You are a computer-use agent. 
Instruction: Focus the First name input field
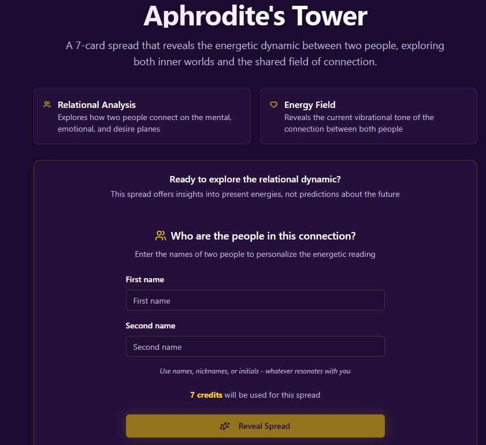coord(255,301)
